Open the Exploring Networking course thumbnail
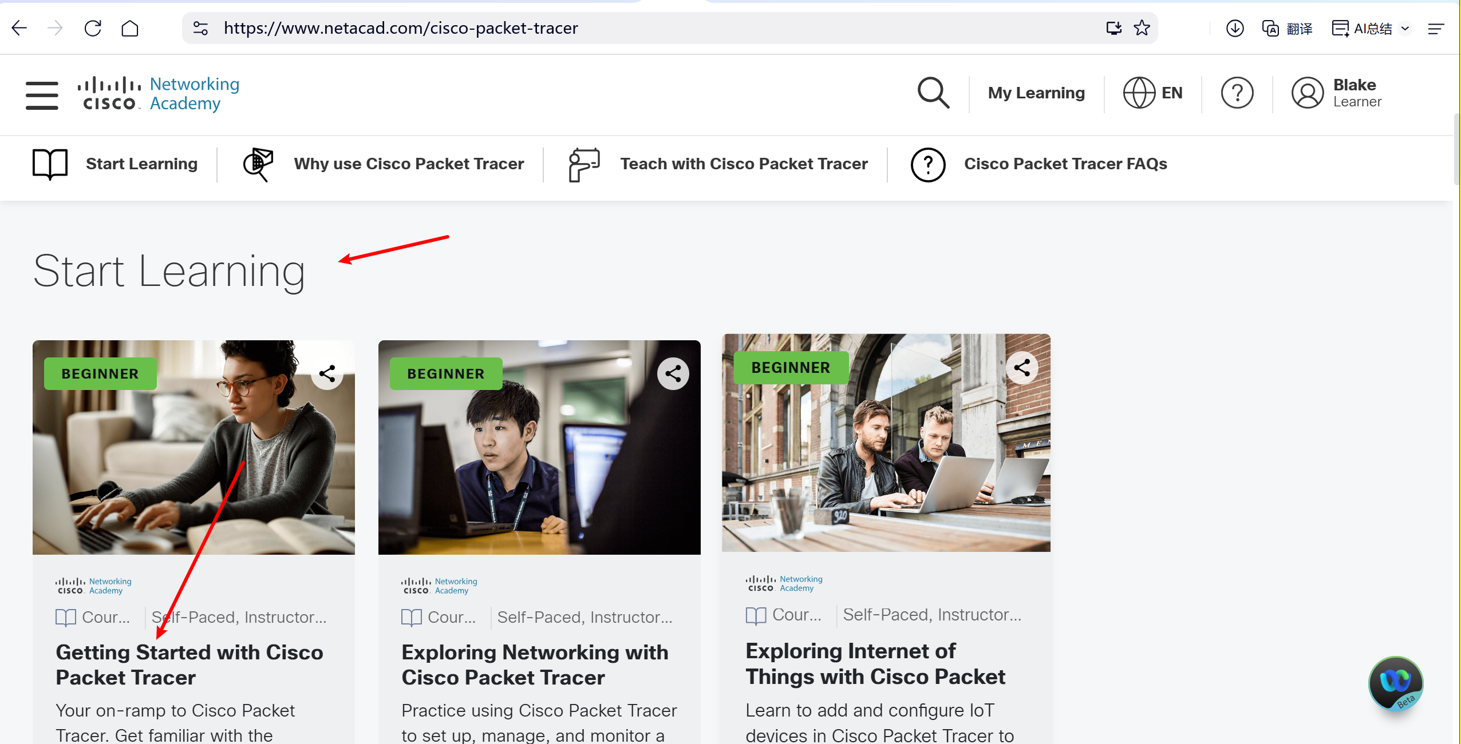Screen dimensions: 1461x744 [x=539, y=447]
